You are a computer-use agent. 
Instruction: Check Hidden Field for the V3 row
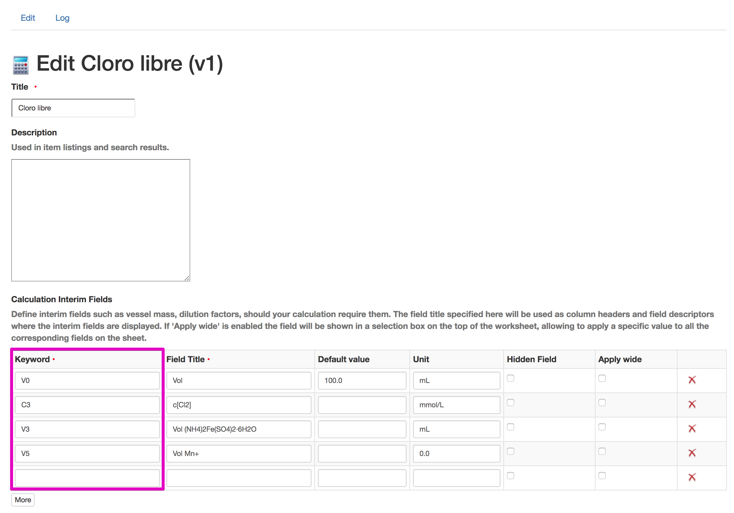coord(510,427)
